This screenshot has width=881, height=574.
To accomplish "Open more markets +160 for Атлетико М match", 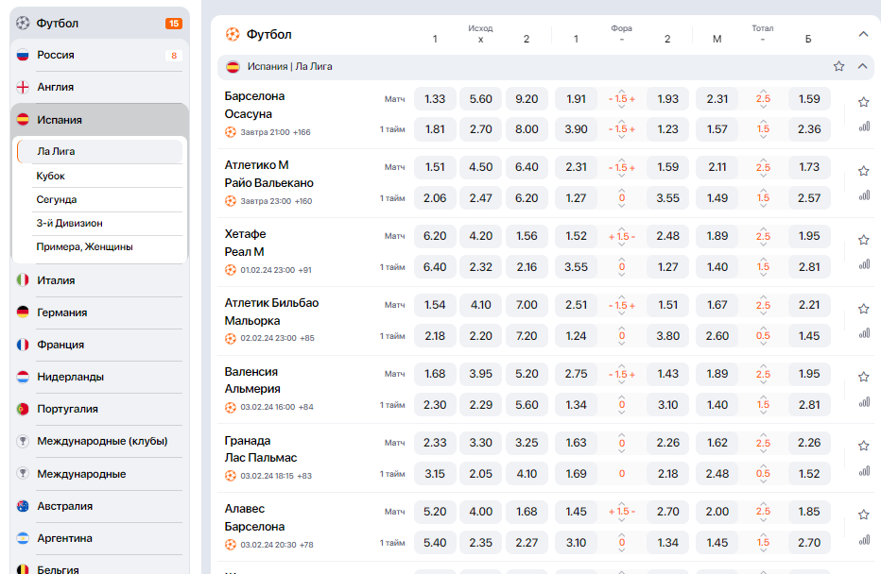I will click(303, 201).
